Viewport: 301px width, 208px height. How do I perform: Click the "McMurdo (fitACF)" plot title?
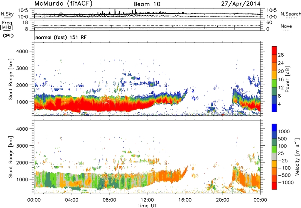63,4
